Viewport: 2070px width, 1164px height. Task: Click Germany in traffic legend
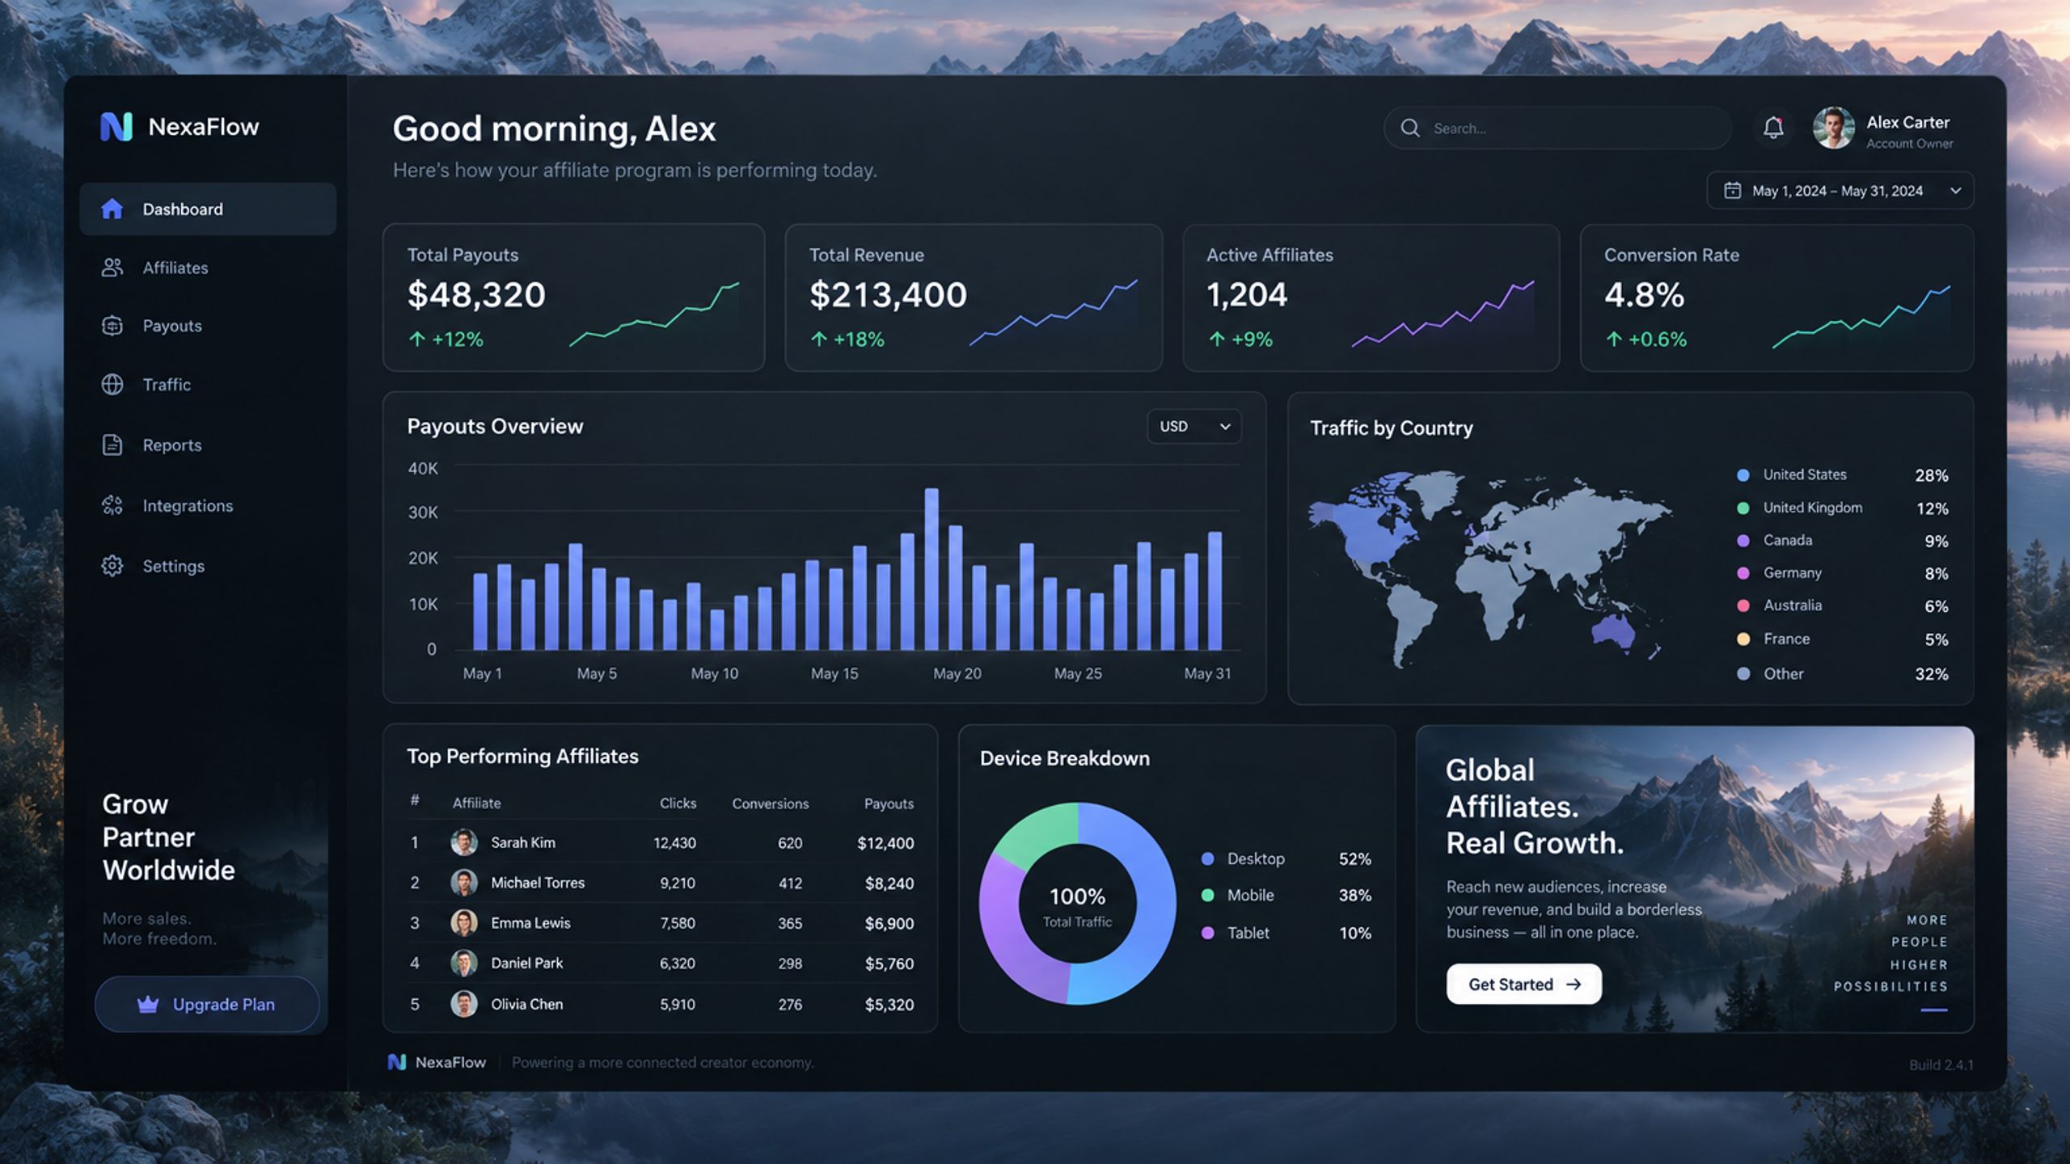[x=1792, y=572]
